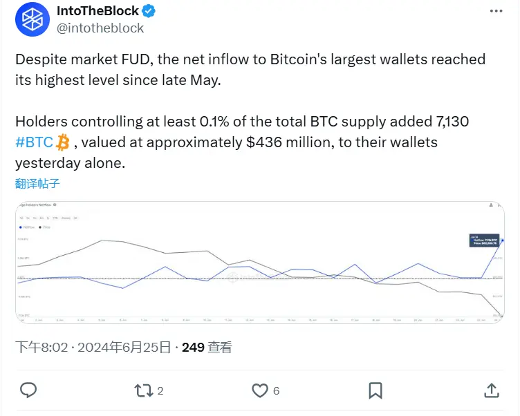Screen dimensions: 520x416
Task: Click the chart's Netflow tooltip box
Action: tap(482, 240)
